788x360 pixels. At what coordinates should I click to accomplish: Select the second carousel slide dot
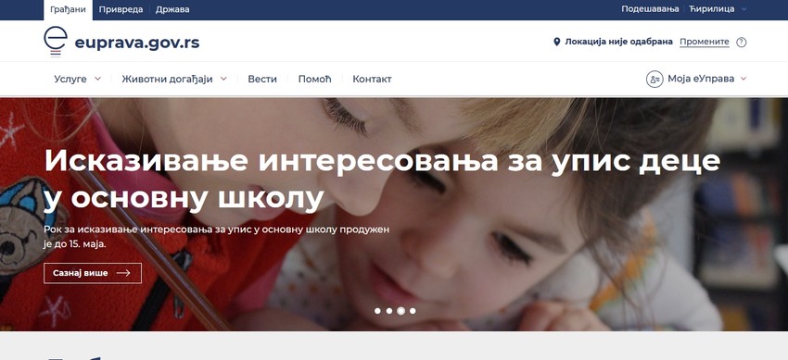(x=389, y=311)
